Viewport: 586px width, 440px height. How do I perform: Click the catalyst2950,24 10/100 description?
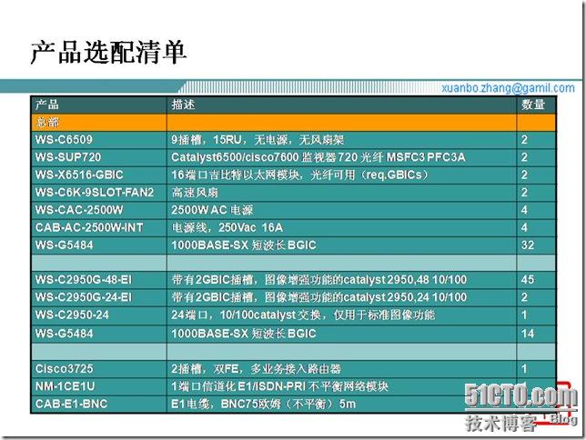(x=319, y=297)
